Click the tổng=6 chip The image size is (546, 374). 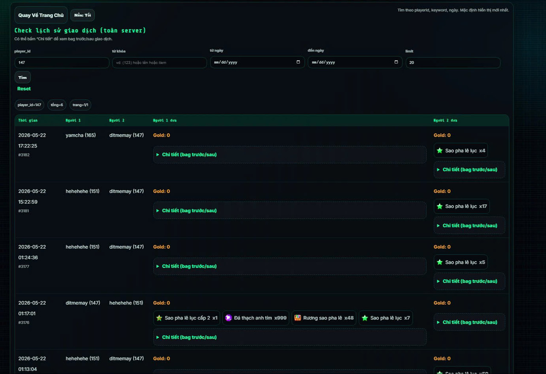[57, 105]
